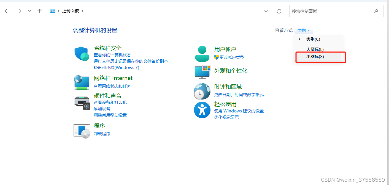Open 时钟和区域 via the clock icon

[202, 91]
